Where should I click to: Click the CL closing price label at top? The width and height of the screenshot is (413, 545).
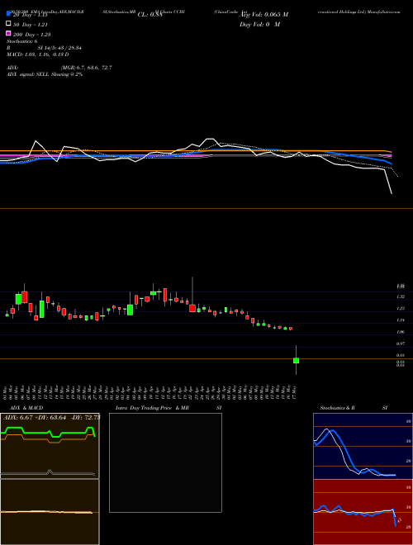click(x=150, y=15)
